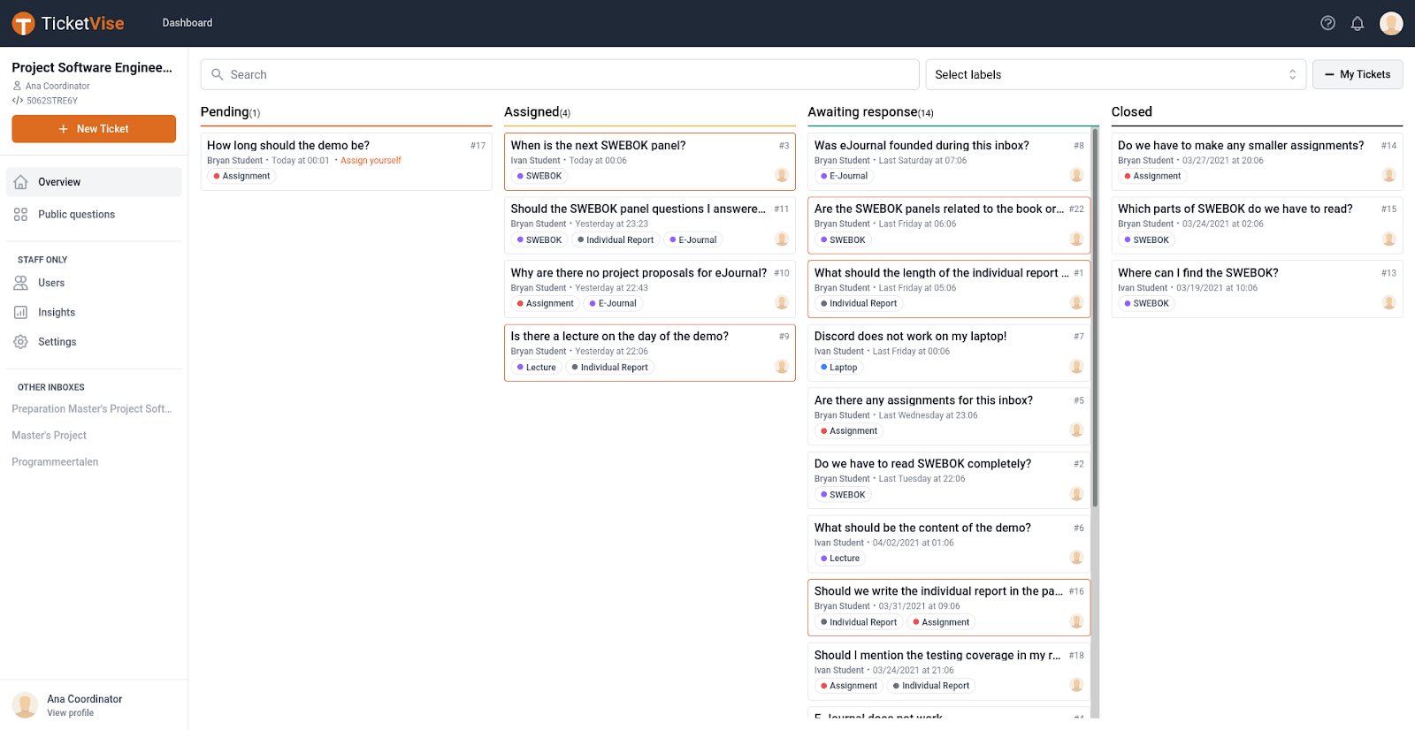Toggle the My Tickets filter
Image resolution: width=1415 pixels, height=730 pixels.
[1357, 75]
